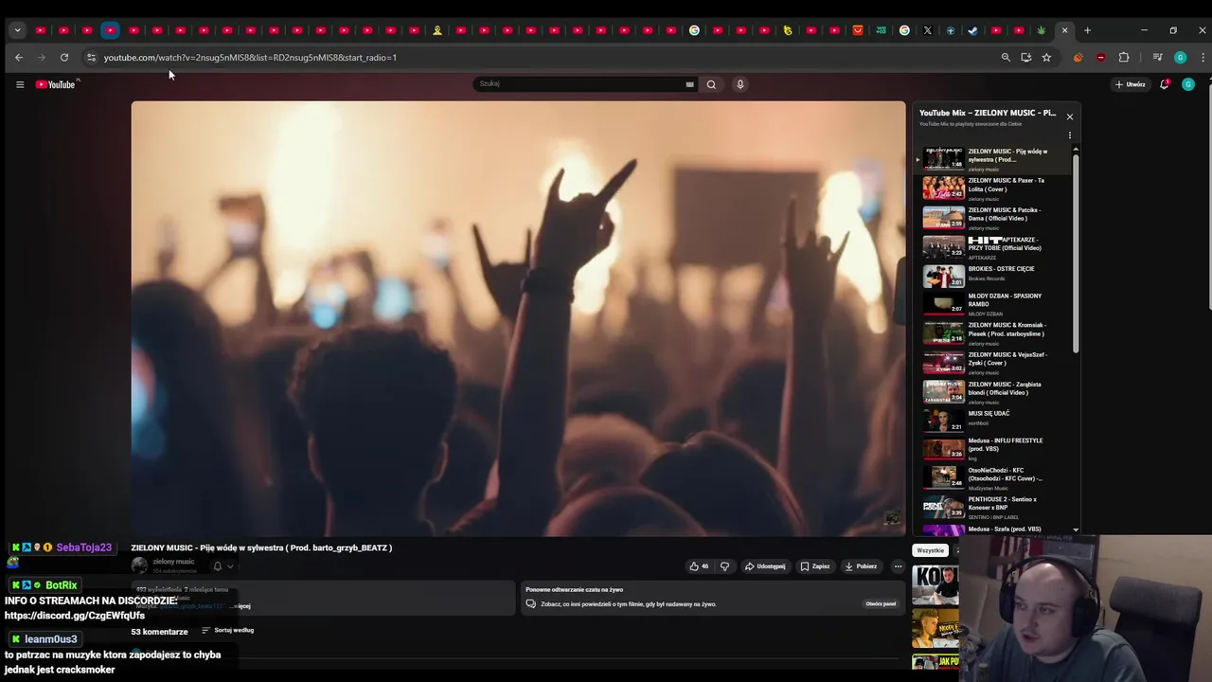The width and height of the screenshot is (1212, 682).
Task: Open the Sortuj według sort dropdown
Action: pos(227,630)
